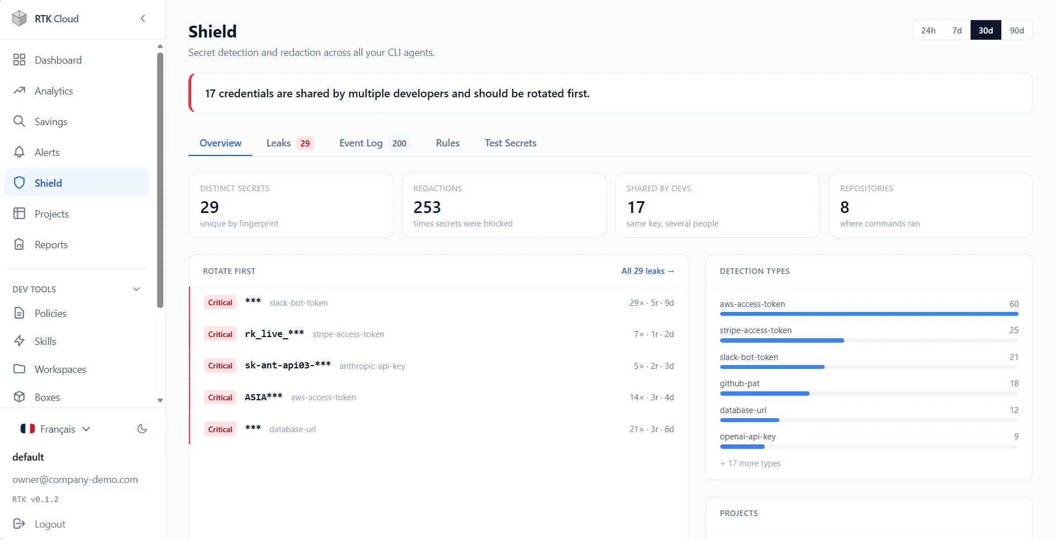The width and height of the screenshot is (1055, 540).
Task: Follow the All 29 leaks link
Action: [x=647, y=271]
